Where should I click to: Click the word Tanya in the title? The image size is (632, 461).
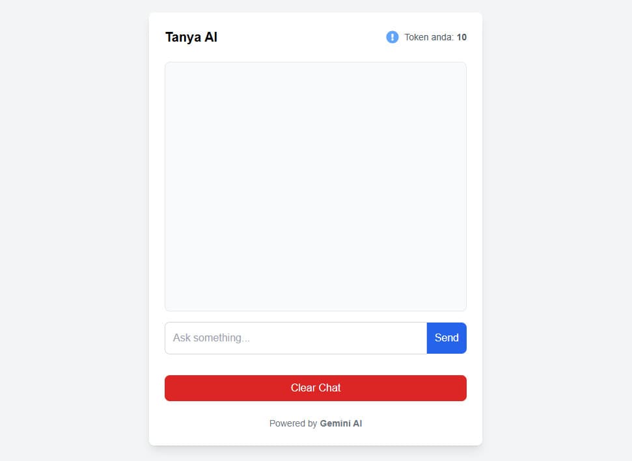[183, 38]
